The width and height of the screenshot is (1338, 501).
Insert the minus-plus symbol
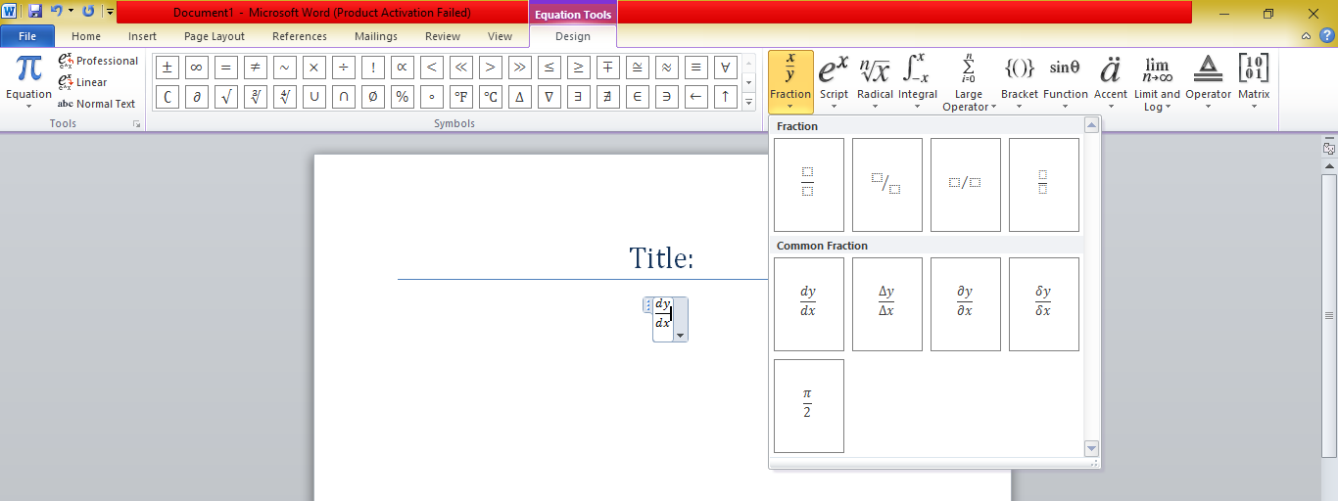point(608,68)
